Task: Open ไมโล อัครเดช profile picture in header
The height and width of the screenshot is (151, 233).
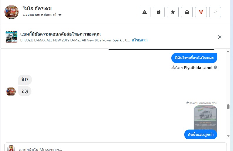Action: (11, 12)
